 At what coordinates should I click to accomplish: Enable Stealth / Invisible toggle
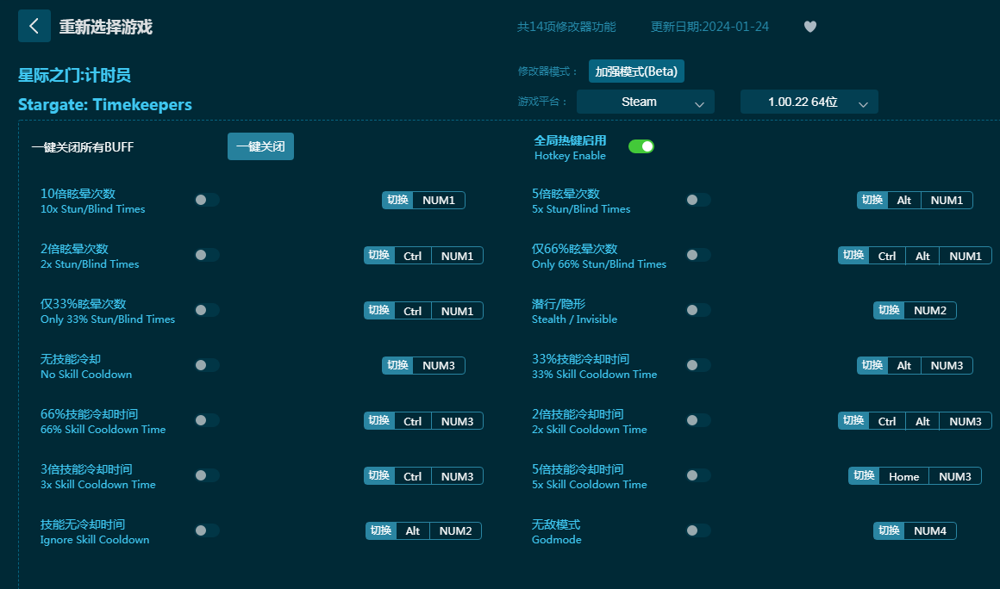click(697, 310)
